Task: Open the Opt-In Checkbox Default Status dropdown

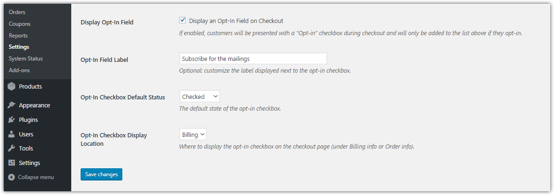Action: click(x=199, y=97)
